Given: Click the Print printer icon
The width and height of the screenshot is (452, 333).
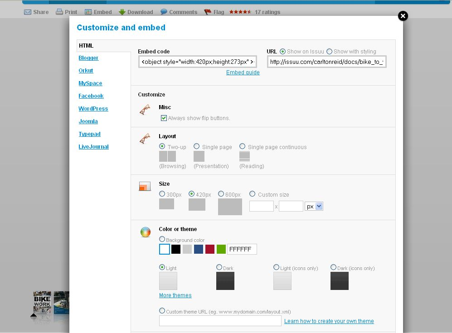Looking at the screenshot, I should (x=59, y=12).
